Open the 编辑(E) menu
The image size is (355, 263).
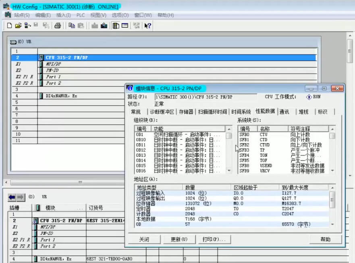click(x=43, y=15)
